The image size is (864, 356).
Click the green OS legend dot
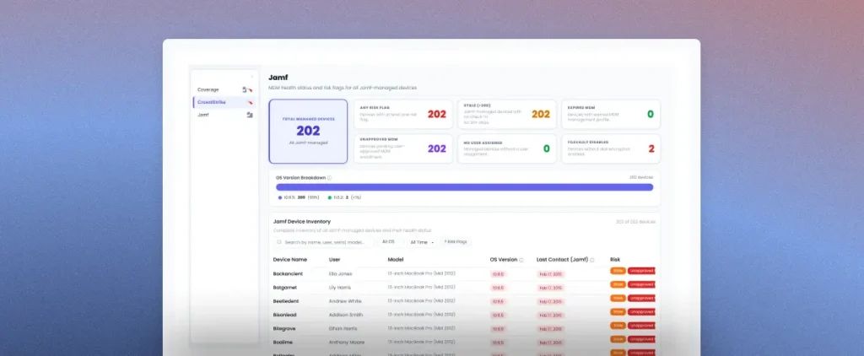[330, 197]
